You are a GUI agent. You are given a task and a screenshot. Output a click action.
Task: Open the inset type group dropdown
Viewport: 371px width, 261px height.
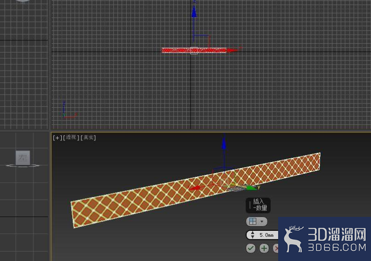(x=257, y=222)
